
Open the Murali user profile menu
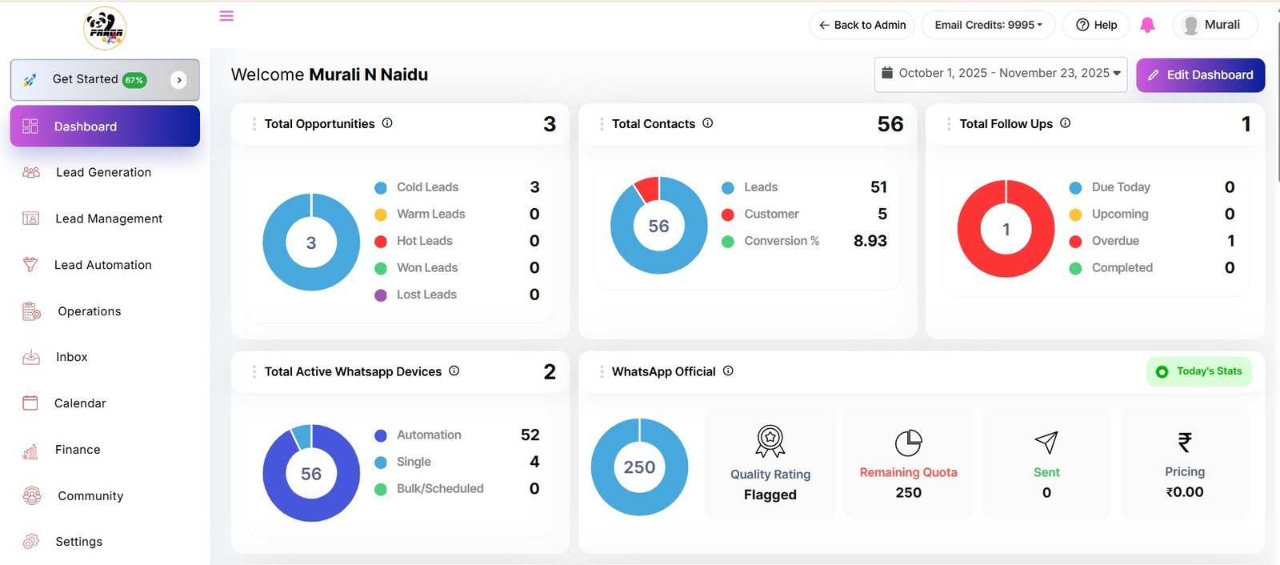[x=1214, y=26]
